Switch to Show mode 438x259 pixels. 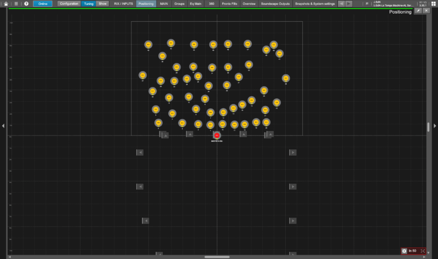pyautogui.click(x=102, y=3)
